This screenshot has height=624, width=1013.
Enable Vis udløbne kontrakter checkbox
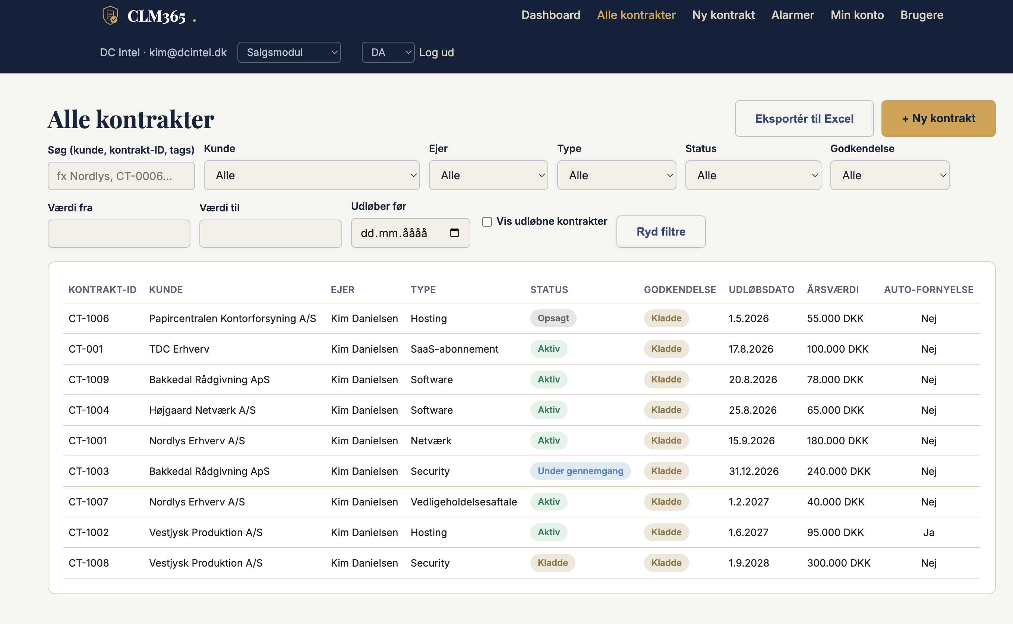point(487,222)
